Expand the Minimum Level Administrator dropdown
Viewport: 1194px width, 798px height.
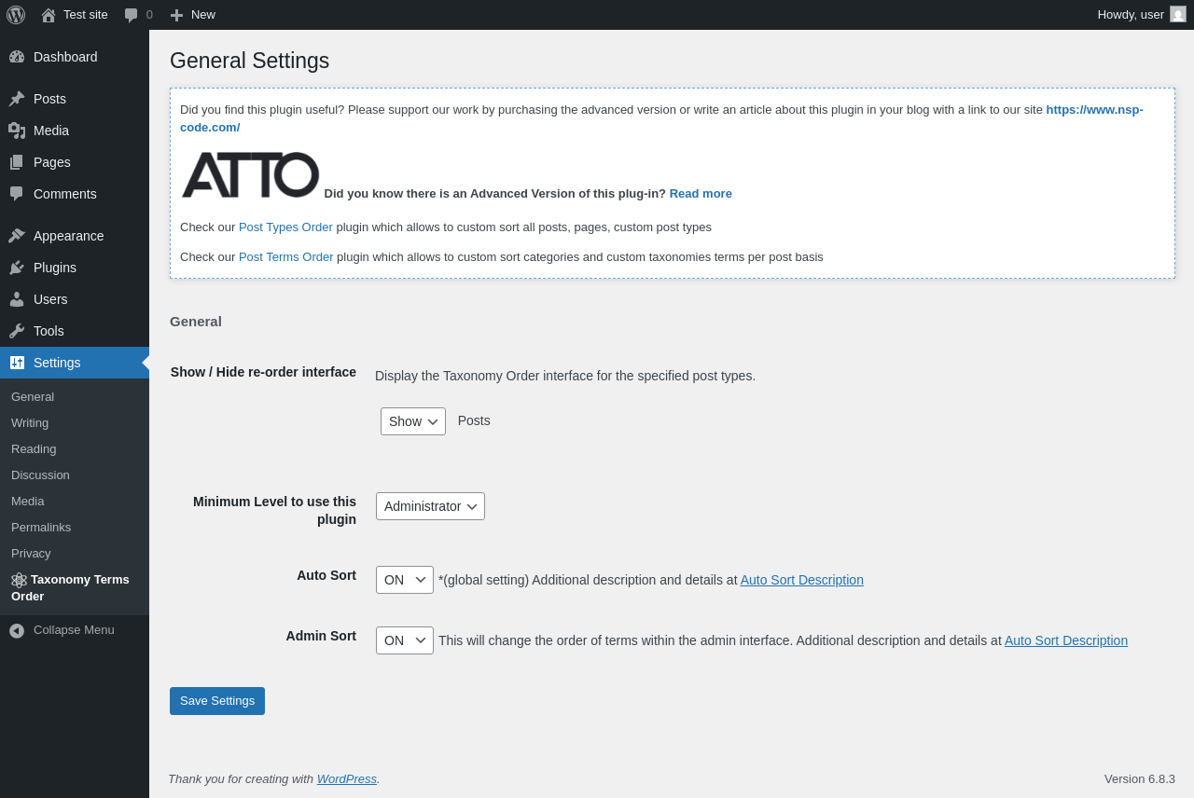pos(430,506)
